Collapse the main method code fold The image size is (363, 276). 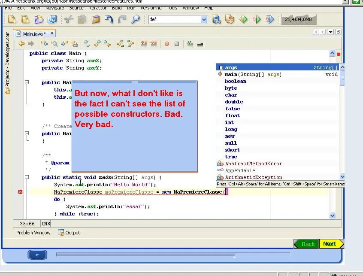click(x=27, y=177)
